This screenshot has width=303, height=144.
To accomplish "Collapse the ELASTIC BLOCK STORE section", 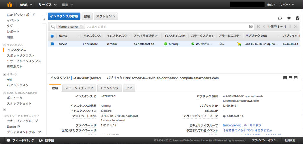I will (4, 93).
